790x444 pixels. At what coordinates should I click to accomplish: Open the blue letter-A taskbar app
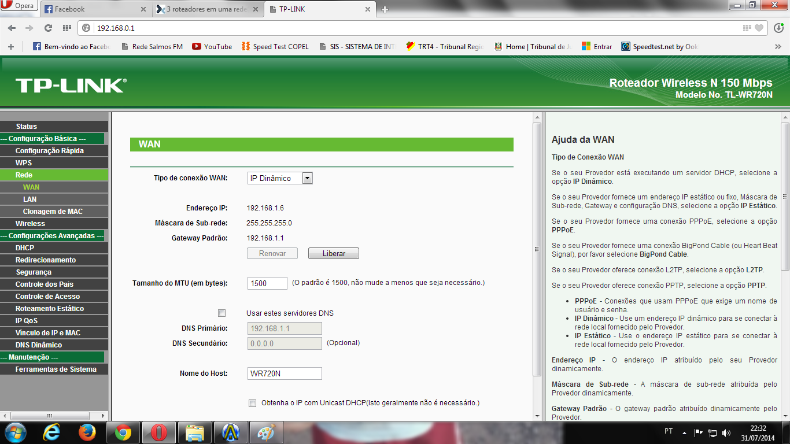tap(230, 432)
